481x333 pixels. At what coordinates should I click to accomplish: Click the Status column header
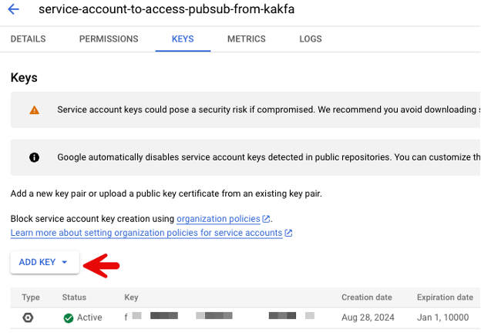click(74, 297)
